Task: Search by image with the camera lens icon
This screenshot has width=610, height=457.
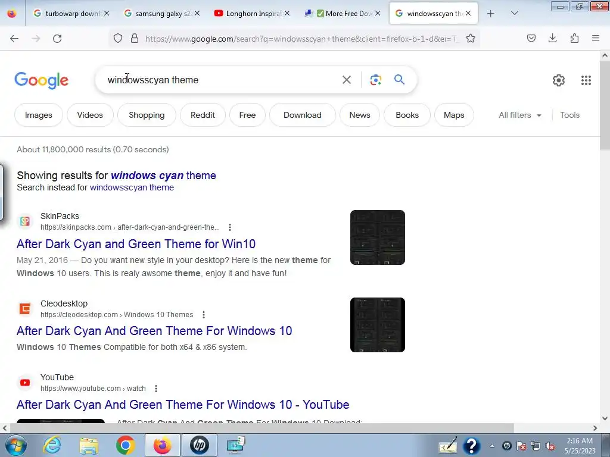Action: click(375, 80)
